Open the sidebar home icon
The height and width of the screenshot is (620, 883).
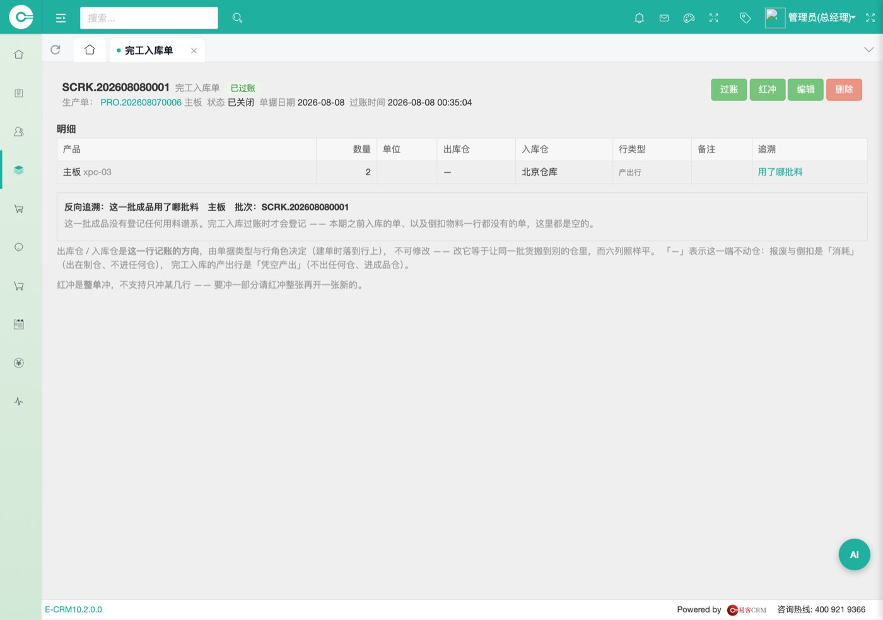[x=19, y=54]
